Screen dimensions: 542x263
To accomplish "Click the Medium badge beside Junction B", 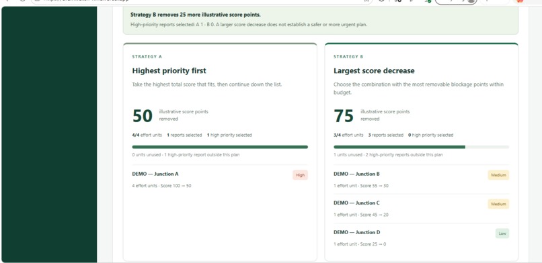I will point(498,175).
